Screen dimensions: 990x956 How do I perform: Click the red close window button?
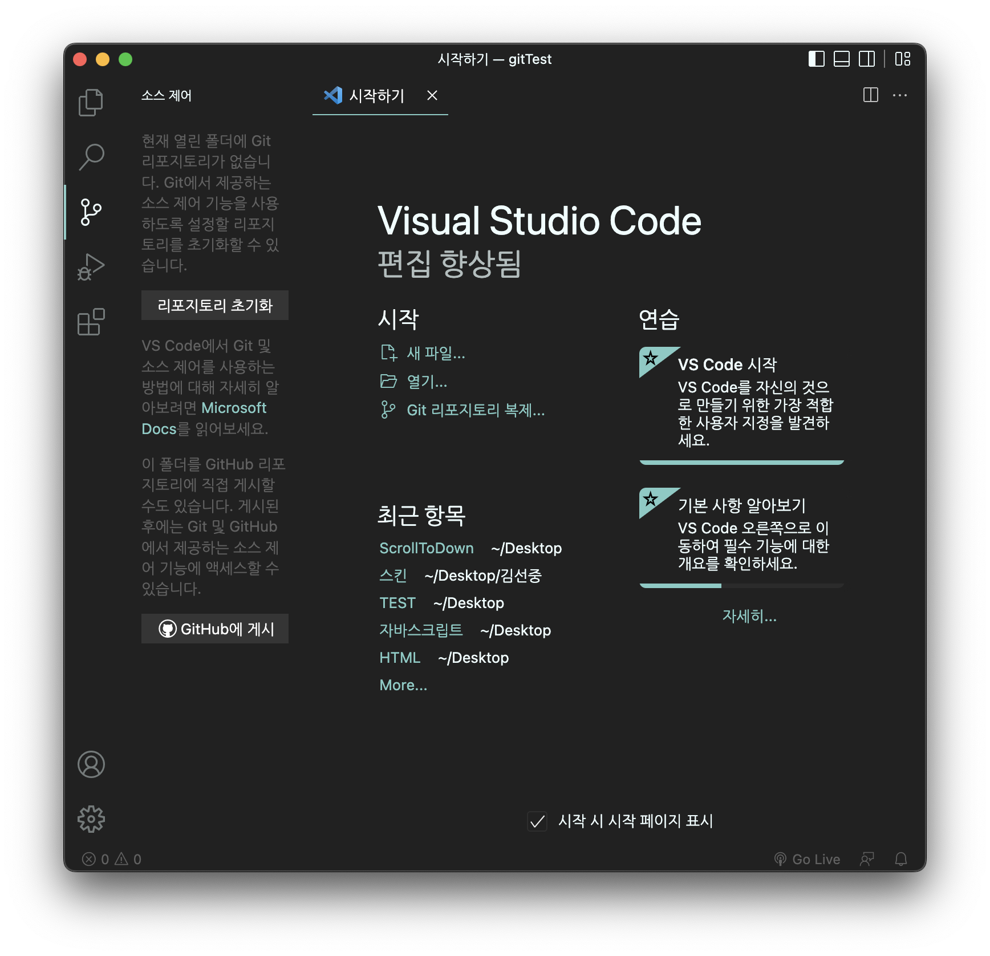[x=80, y=59]
